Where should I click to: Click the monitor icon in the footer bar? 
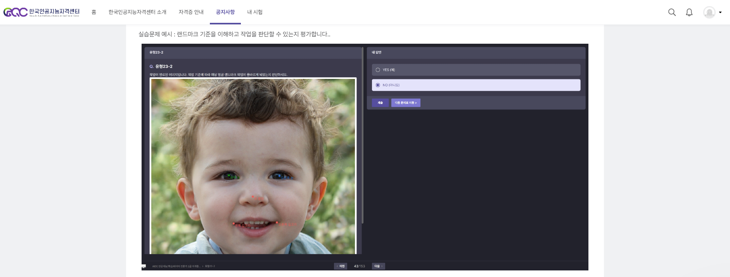[144, 266]
